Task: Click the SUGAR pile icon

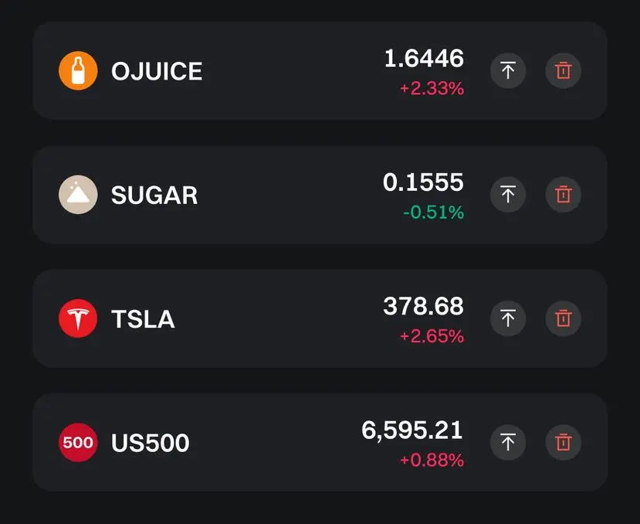Action: click(78, 195)
